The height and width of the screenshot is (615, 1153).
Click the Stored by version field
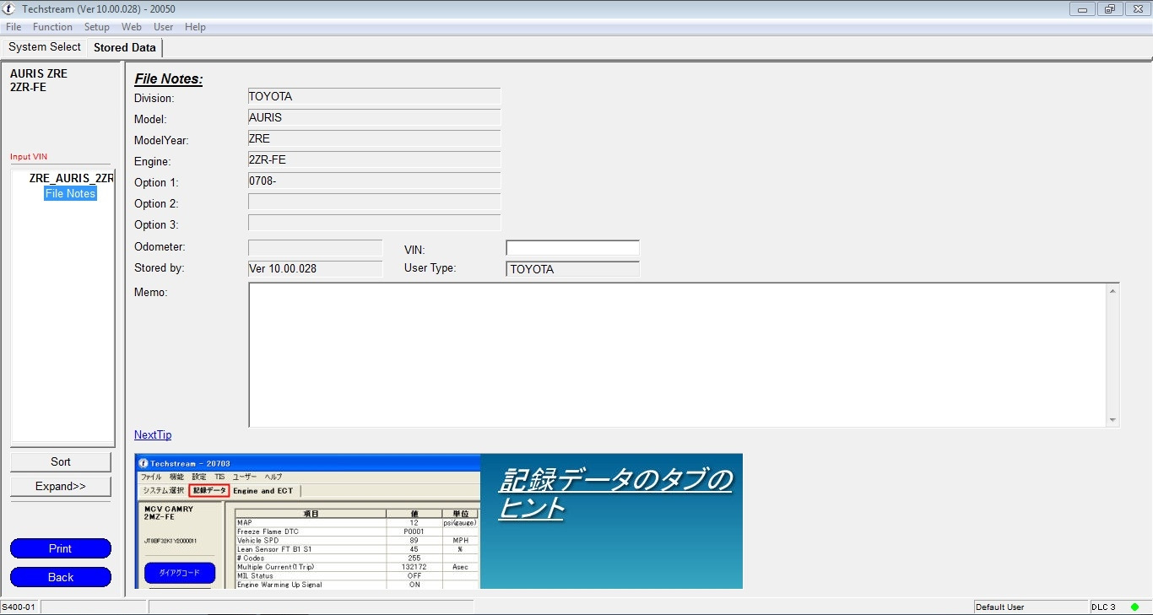coord(315,269)
